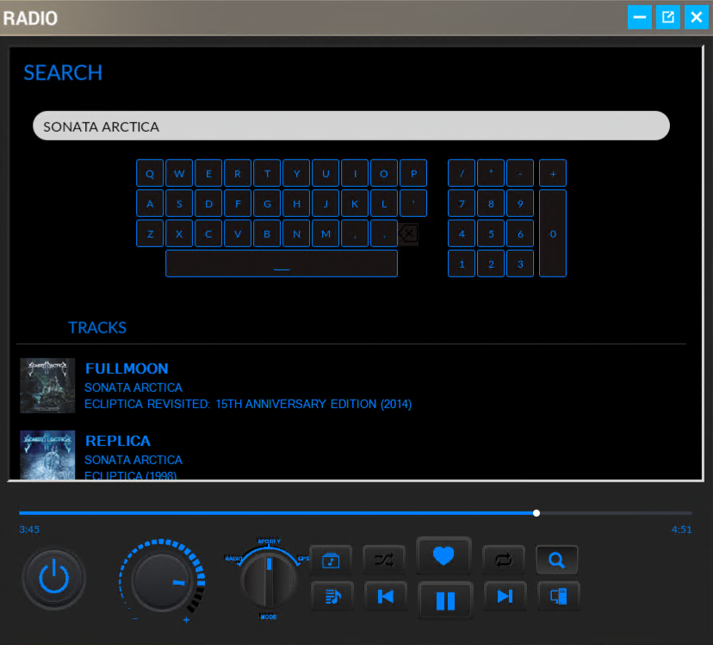The image size is (713, 645).
Task: Open the devices icon button
Action: coord(557,596)
